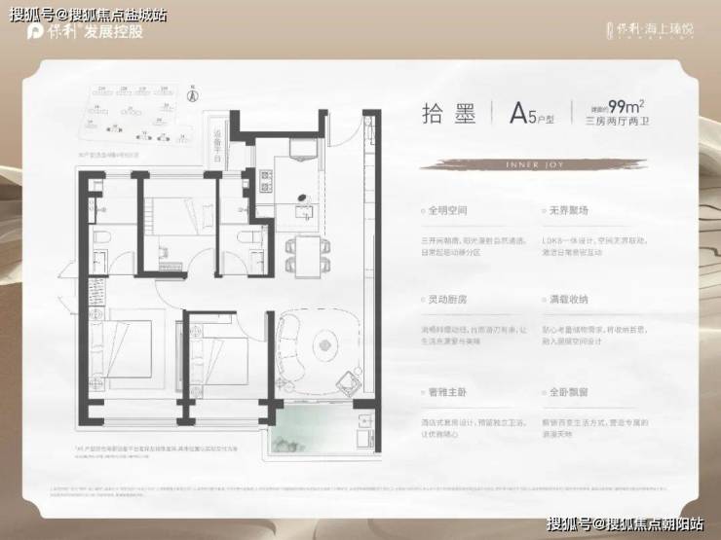
Task: Click the description paragraph under 全明空间
Action: pyautogui.click(x=474, y=246)
